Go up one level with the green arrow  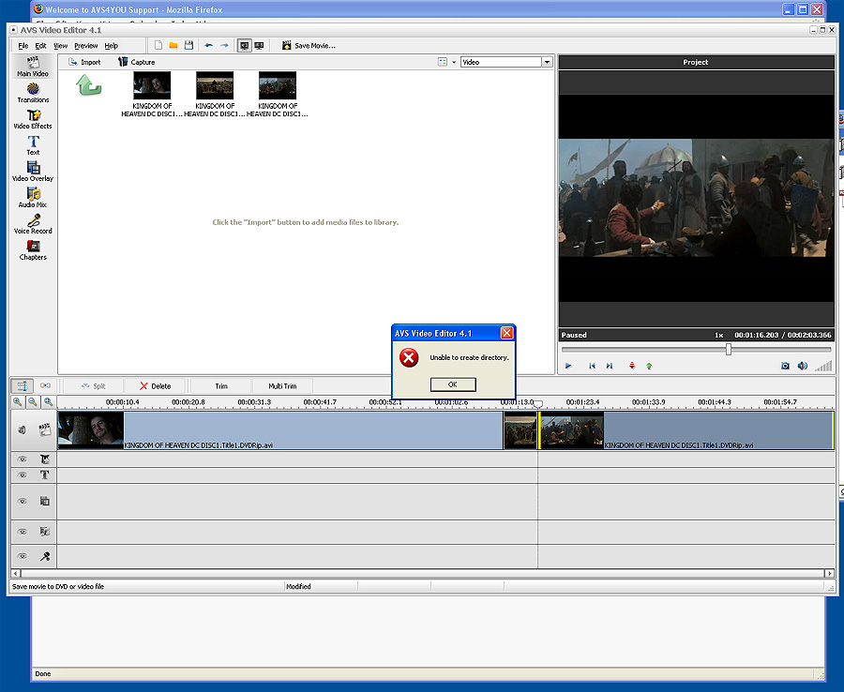[89, 85]
